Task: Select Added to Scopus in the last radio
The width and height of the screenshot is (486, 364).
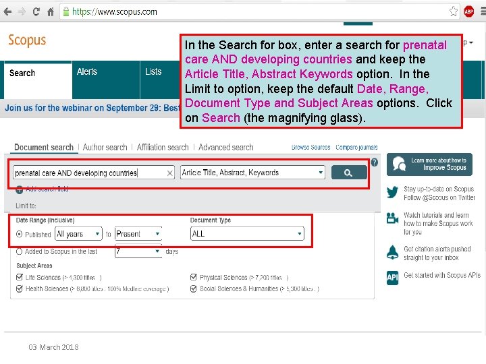Action: [x=19, y=251]
